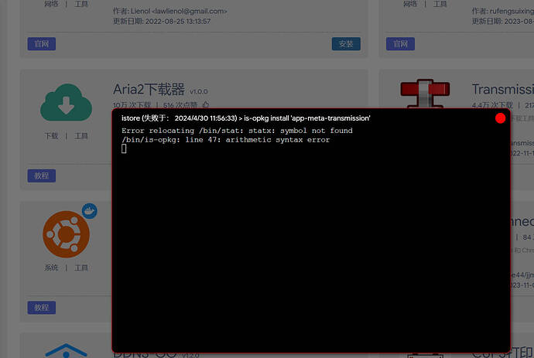534x358 pixels.
Task: Click the Docker whale badge on Ubuntu icon
Action: [x=90, y=211]
